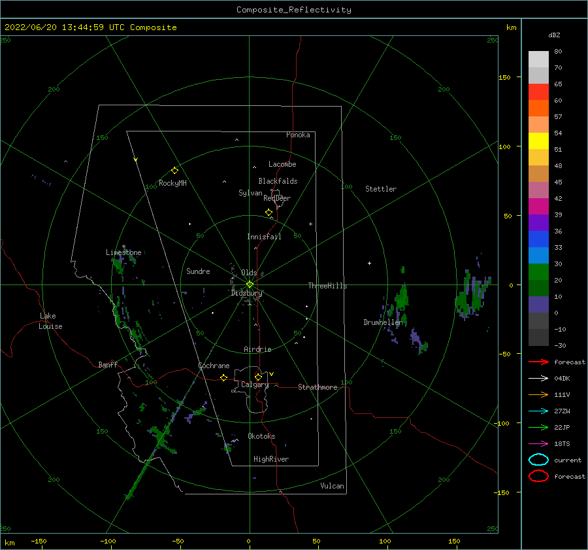The height and width of the screenshot is (550, 588).
Task: Select the orange 57-60 dBZ color swatch
Action: pyautogui.click(x=538, y=109)
